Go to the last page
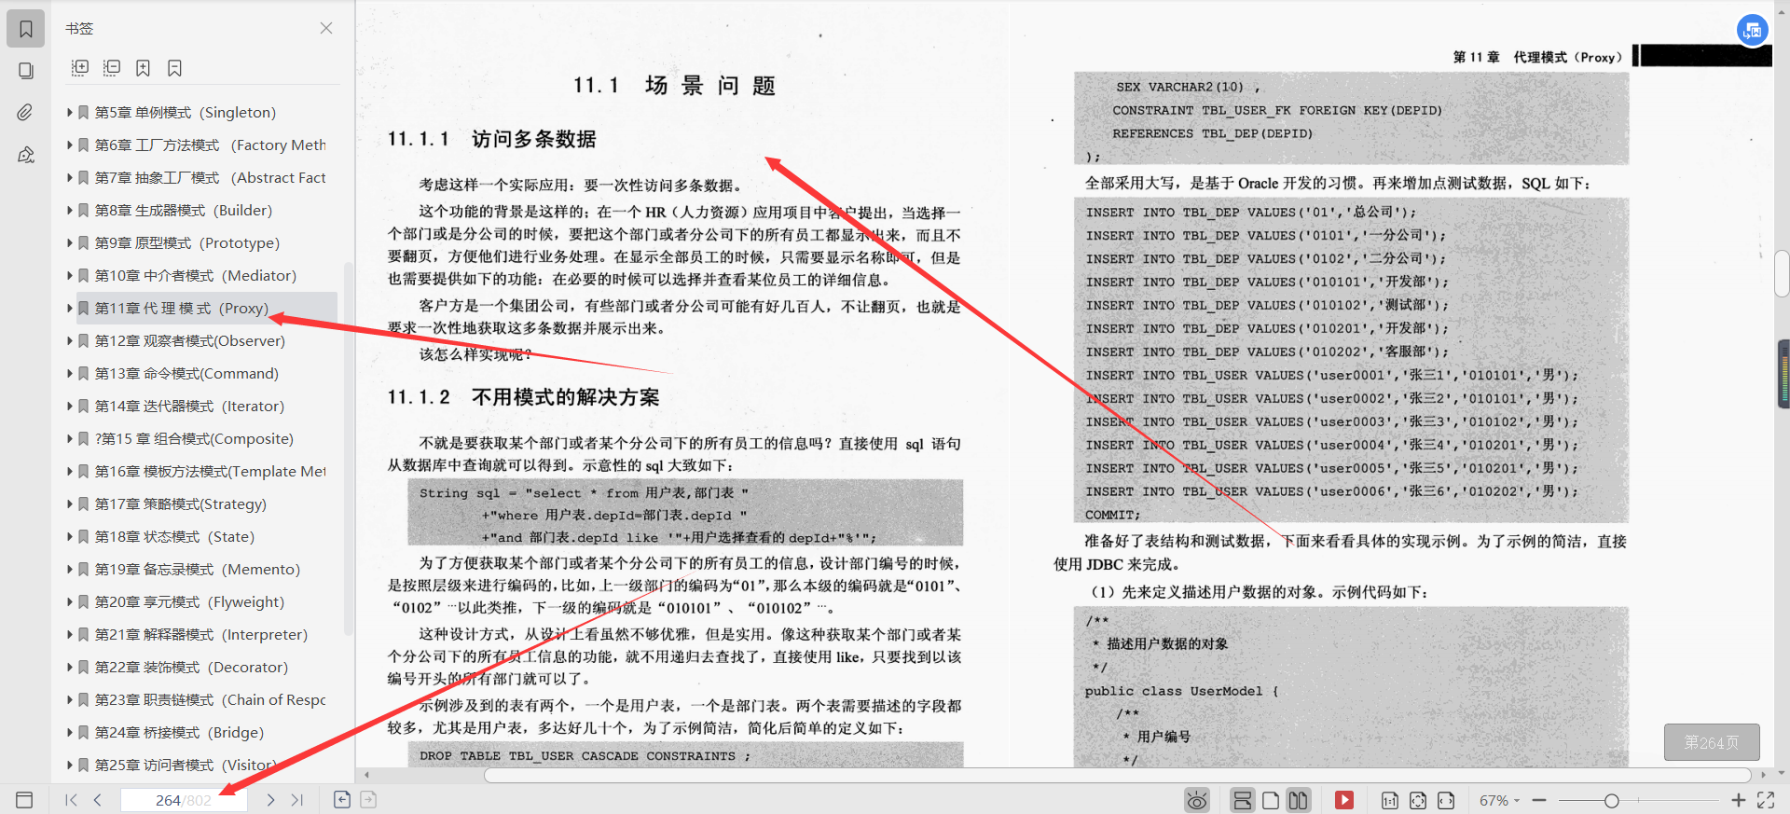Screen dimensions: 1790x814 click(297, 800)
